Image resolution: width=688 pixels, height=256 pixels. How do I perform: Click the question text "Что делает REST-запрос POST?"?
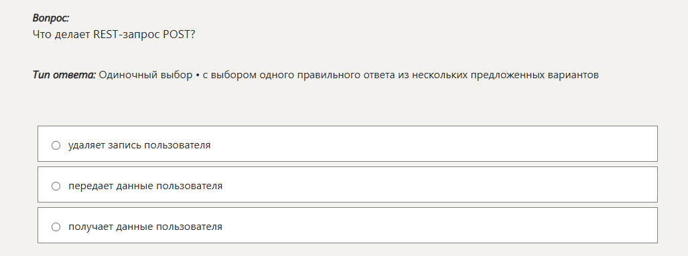tap(114, 35)
